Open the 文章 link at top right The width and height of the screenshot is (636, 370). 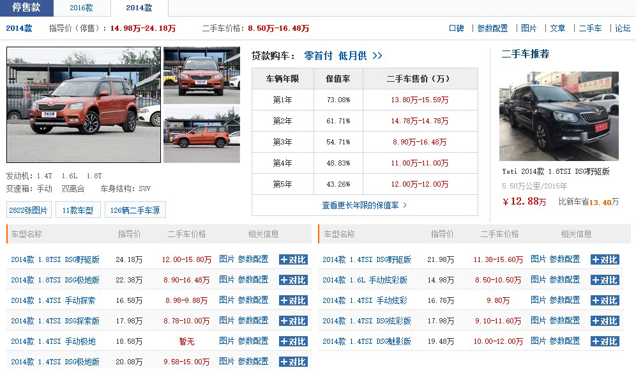click(x=559, y=28)
